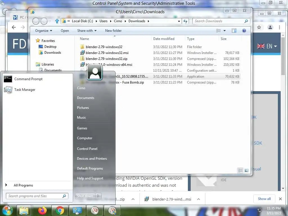Viewport: 288px width, 216px height.
Task: Expand the zip download options chevron
Action: click(x=133, y=199)
